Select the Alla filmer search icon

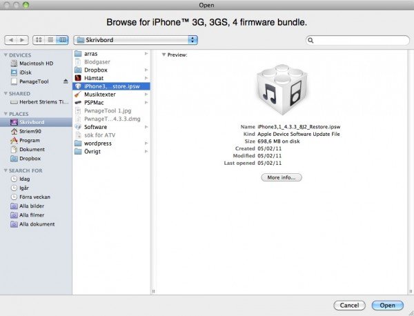[14, 215]
